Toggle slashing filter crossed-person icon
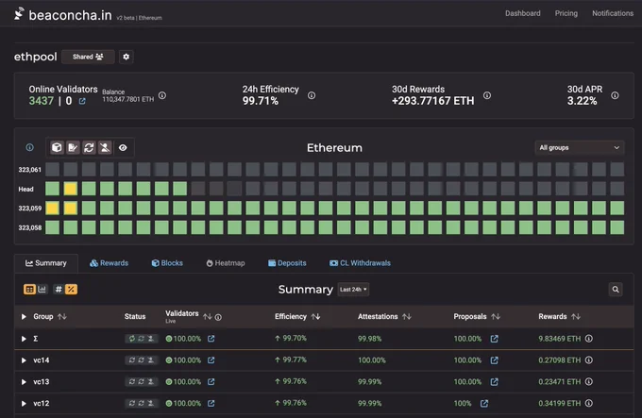642x418 pixels. [105, 147]
